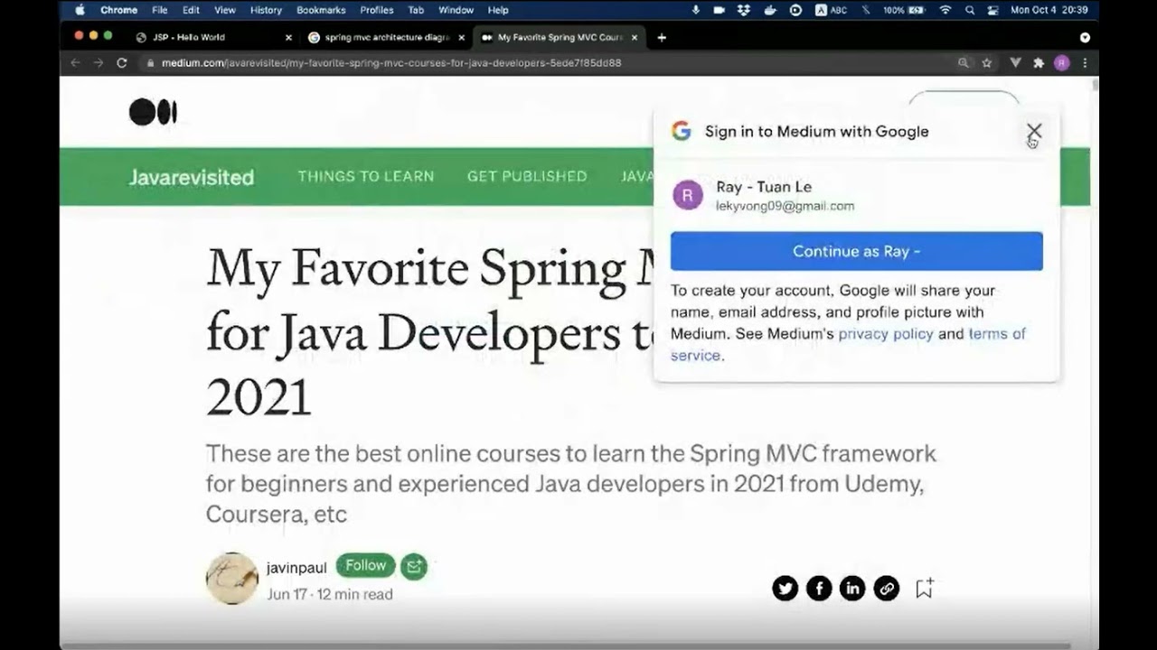The width and height of the screenshot is (1157, 650).
Task: Reload the current page
Action: (122, 63)
